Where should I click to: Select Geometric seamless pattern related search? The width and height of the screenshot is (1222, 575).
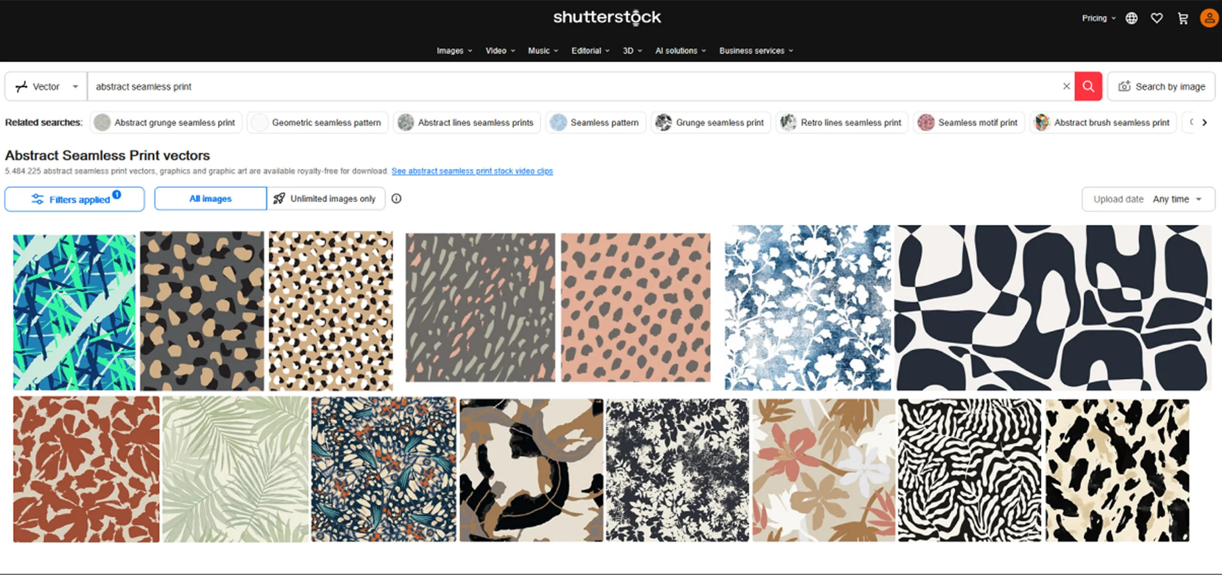pyautogui.click(x=317, y=122)
